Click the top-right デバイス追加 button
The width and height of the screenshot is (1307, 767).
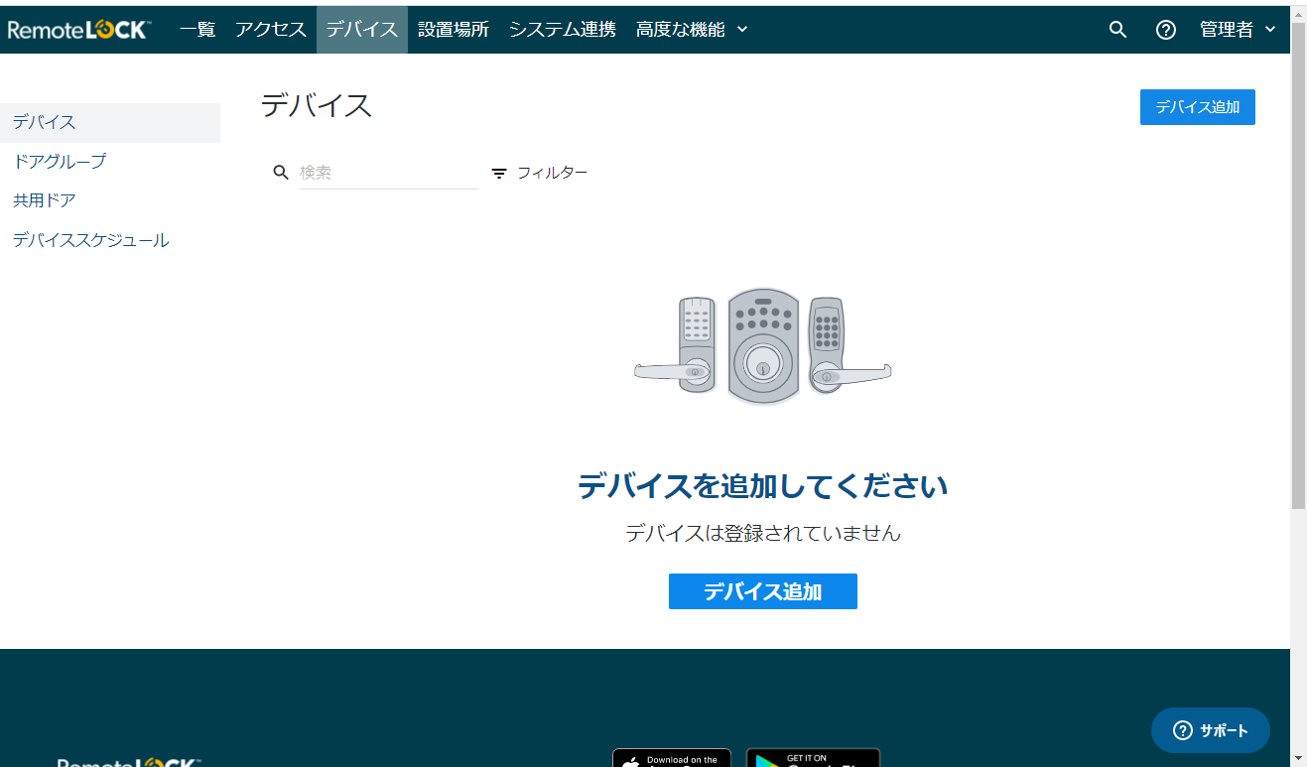(1198, 107)
